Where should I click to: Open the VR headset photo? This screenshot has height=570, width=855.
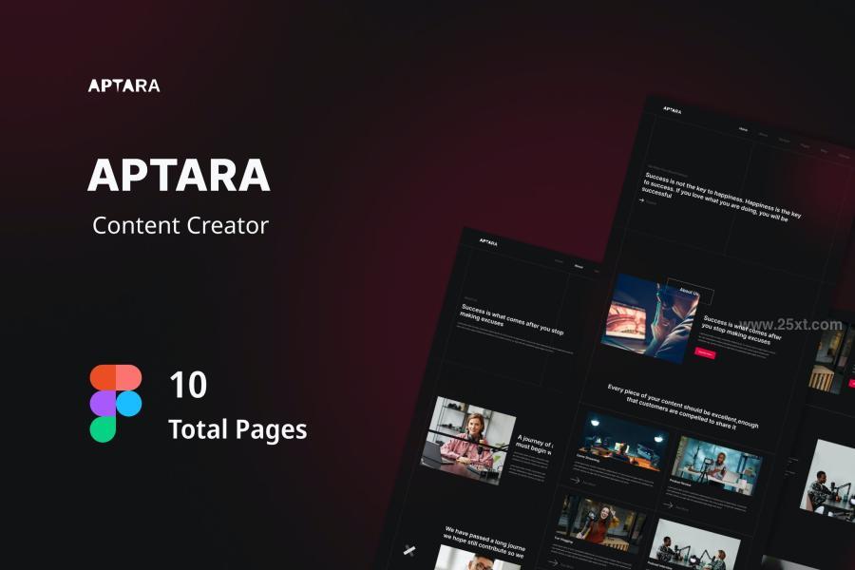click(x=649, y=318)
